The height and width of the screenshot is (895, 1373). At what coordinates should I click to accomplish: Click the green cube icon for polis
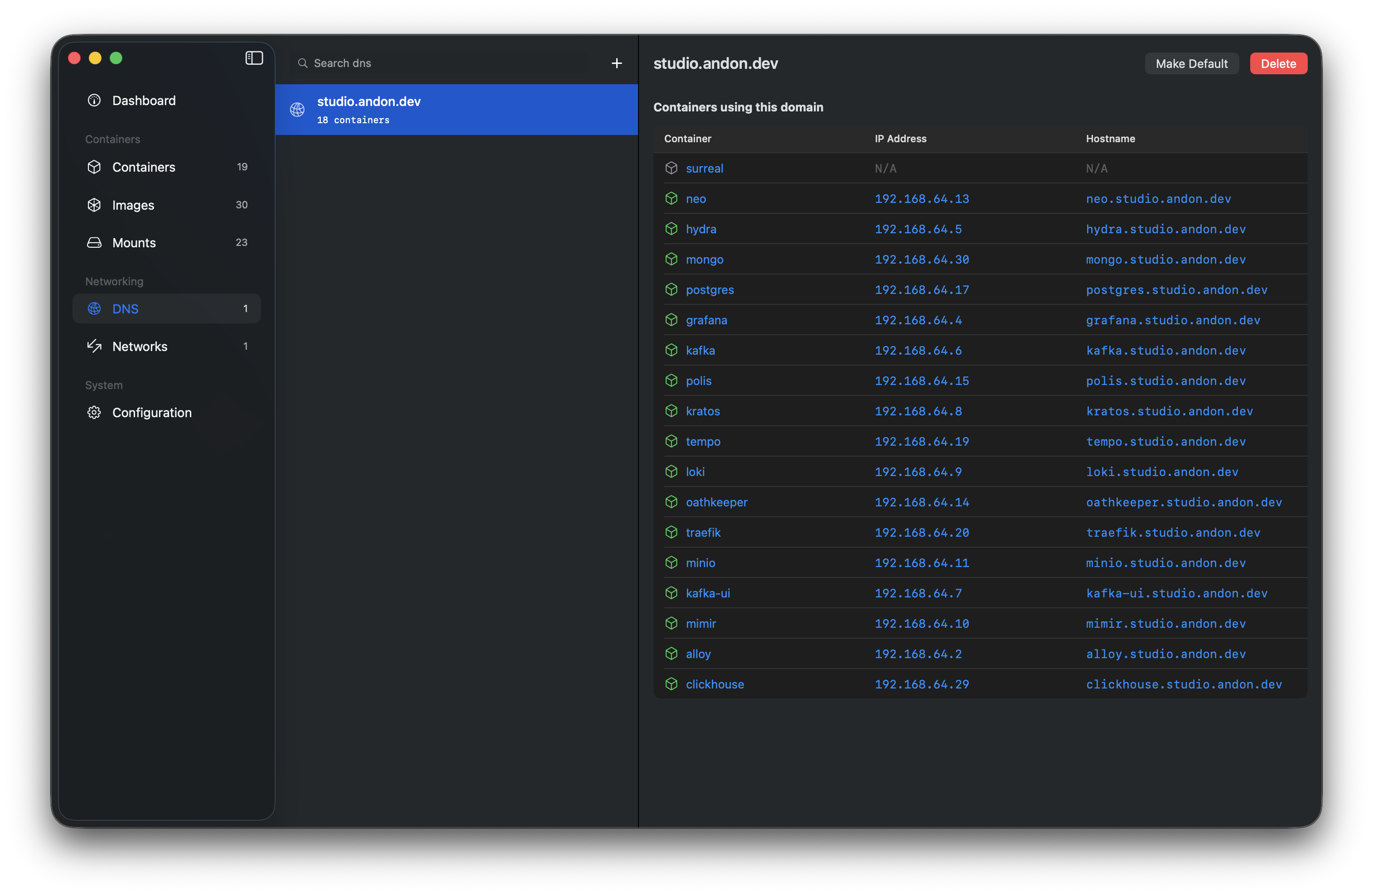pyautogui.click(x=671, y=380)
